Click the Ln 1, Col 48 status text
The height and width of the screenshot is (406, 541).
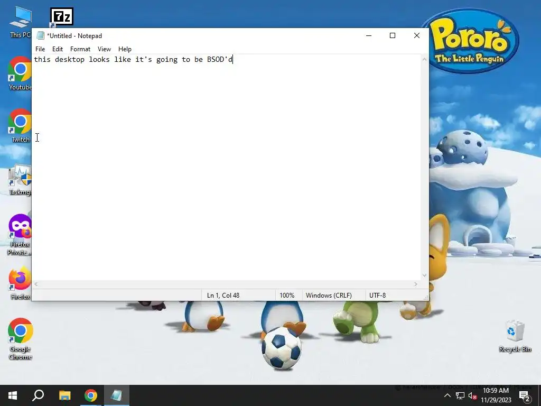click(223, 295)
